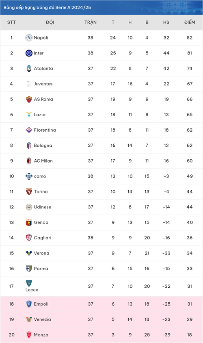
Task: Click the ĐỘI column header
Action: tap(50, 22)
